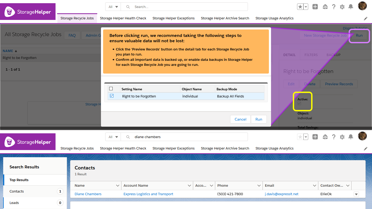Image resolution: width=372 pixels, height=209 pixels.
Task: Click the Preview Records button
Action: coord(339,84)
